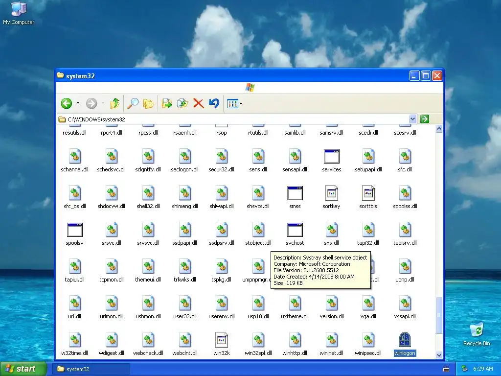Click the system32 taskbar button

pyautogui.click(x=91, y=369)
